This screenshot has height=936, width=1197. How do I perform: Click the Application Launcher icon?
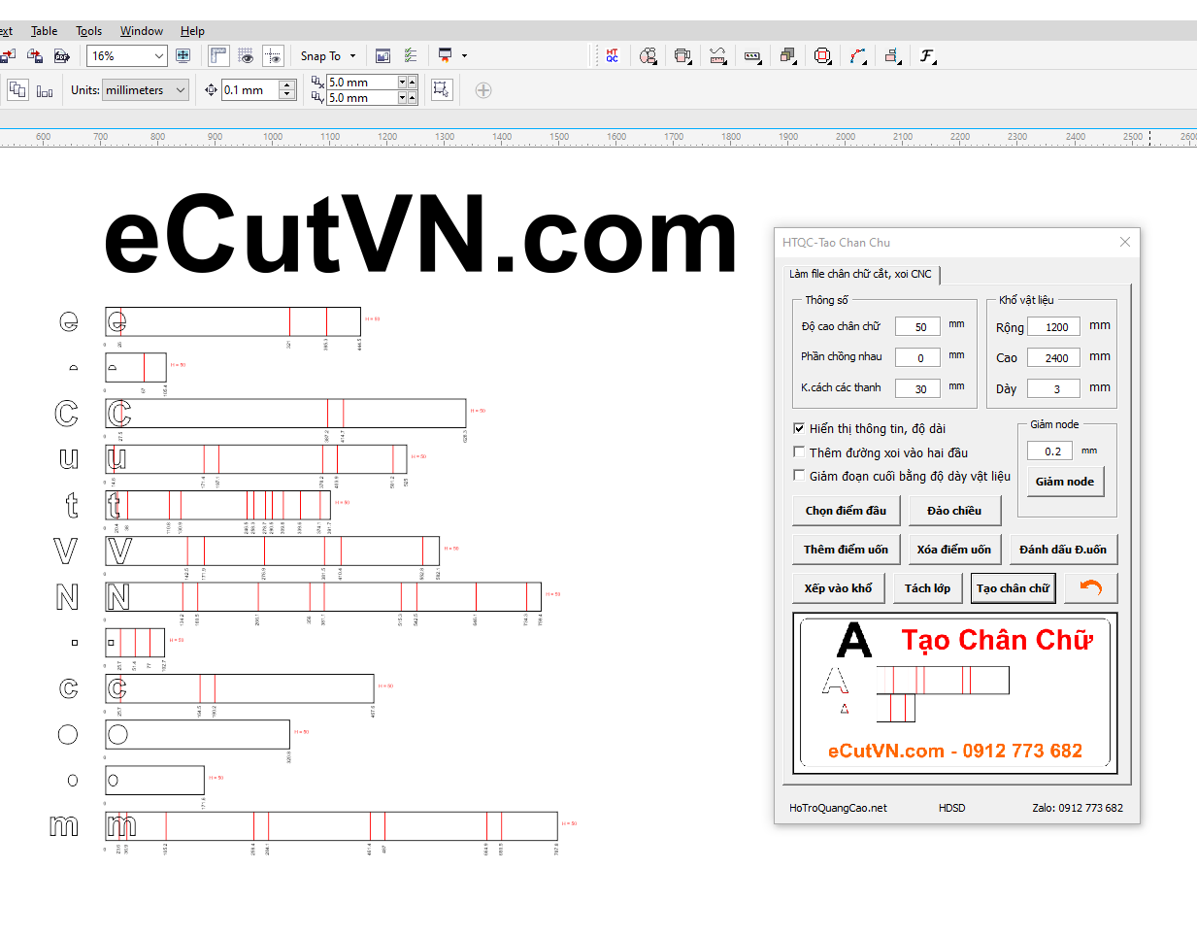click(x=445, y=55)
